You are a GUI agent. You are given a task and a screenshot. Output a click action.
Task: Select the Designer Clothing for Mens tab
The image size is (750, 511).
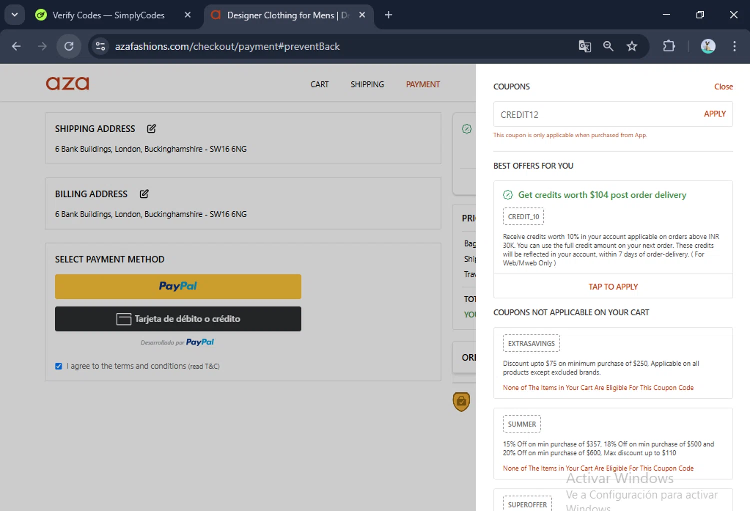point(287,15)
